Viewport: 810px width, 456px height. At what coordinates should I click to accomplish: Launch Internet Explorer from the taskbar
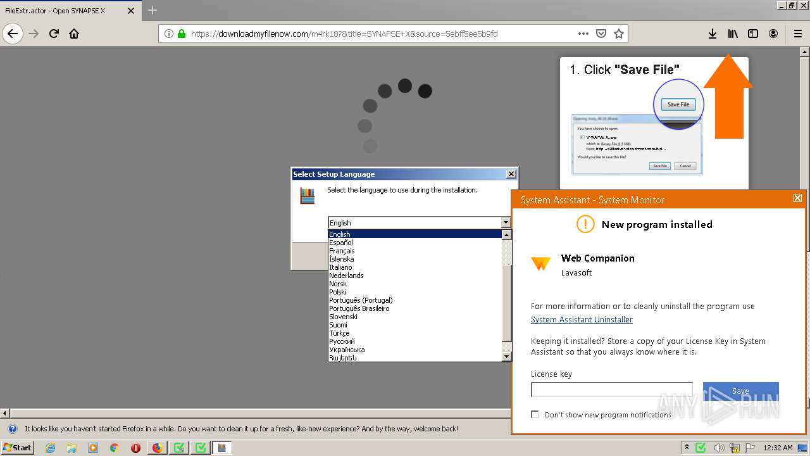pos(50,448)
